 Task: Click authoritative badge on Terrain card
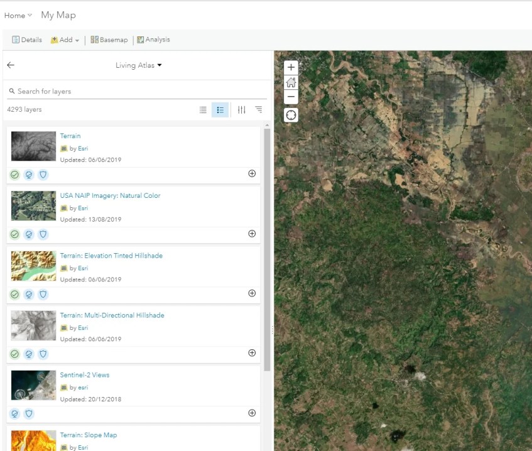pyautogui.click(x=14, y=175)
